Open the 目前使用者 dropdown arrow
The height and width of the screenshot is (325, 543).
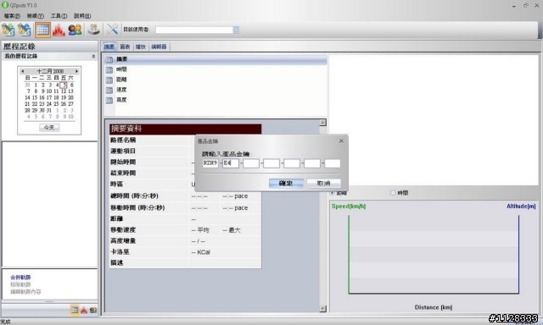tap(236, 30)
